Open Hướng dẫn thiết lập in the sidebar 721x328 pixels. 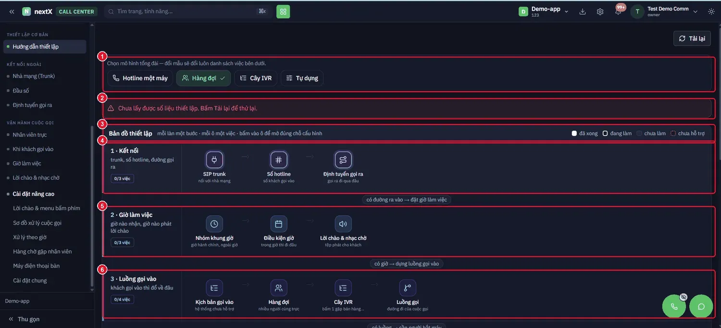coord(45,47)
